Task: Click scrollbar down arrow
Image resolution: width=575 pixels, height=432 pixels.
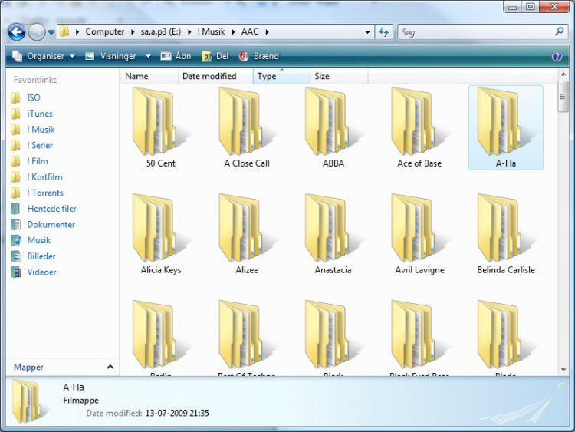Action: pos(563,370)
